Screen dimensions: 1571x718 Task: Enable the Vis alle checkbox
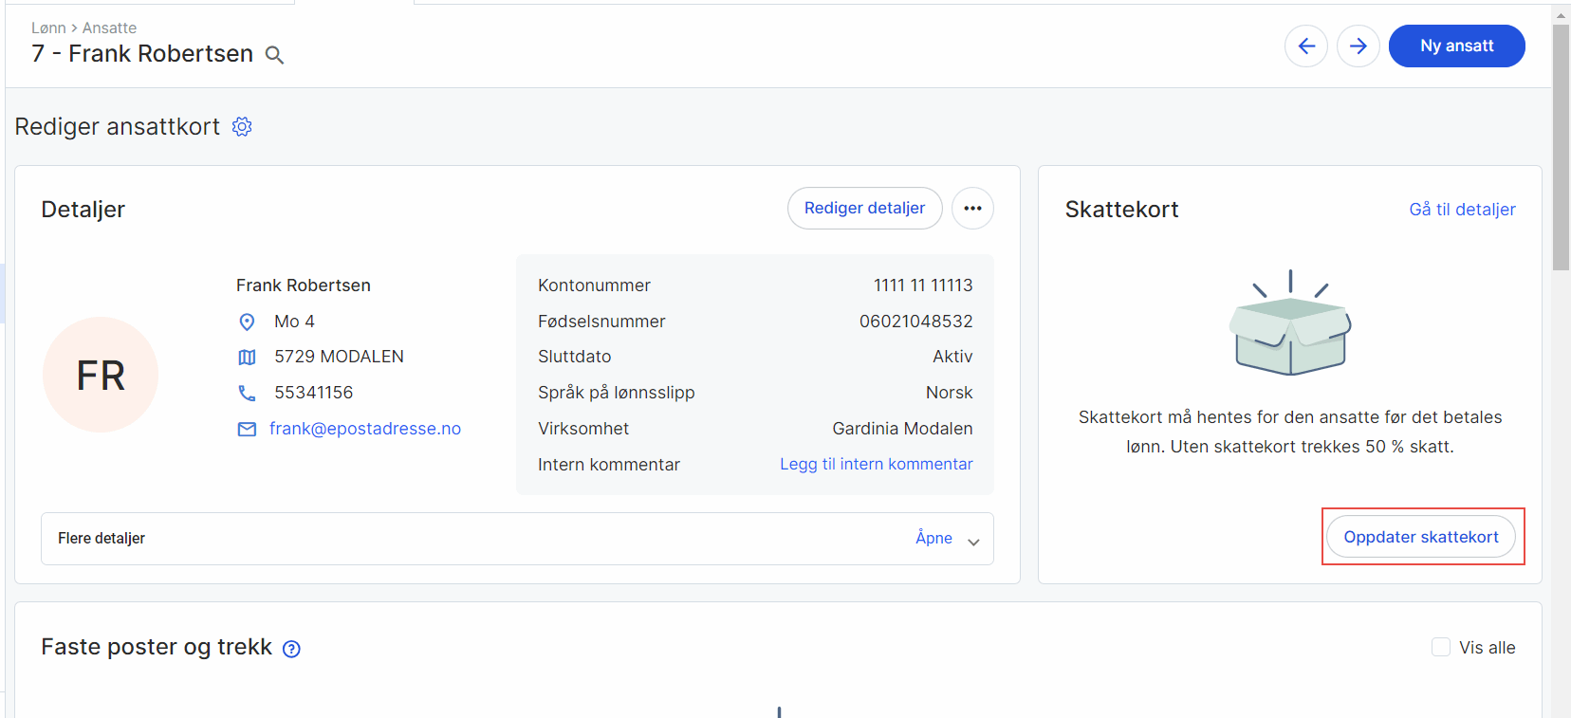pyautogui.click(x=1440, y=647)
